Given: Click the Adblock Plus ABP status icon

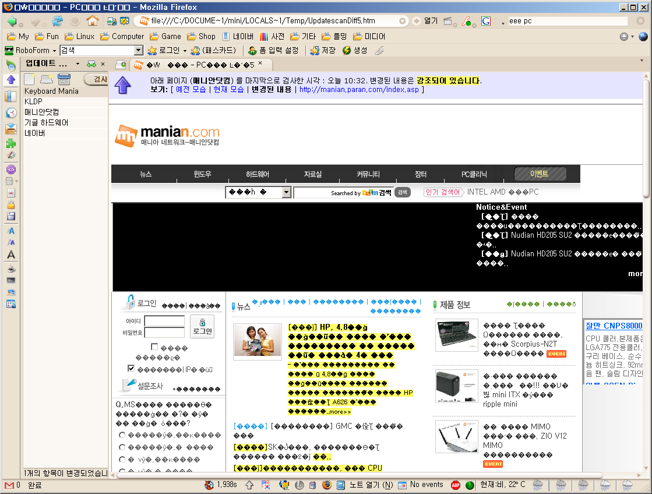Looking at the screenshot, I should click(x=456, y=485).
